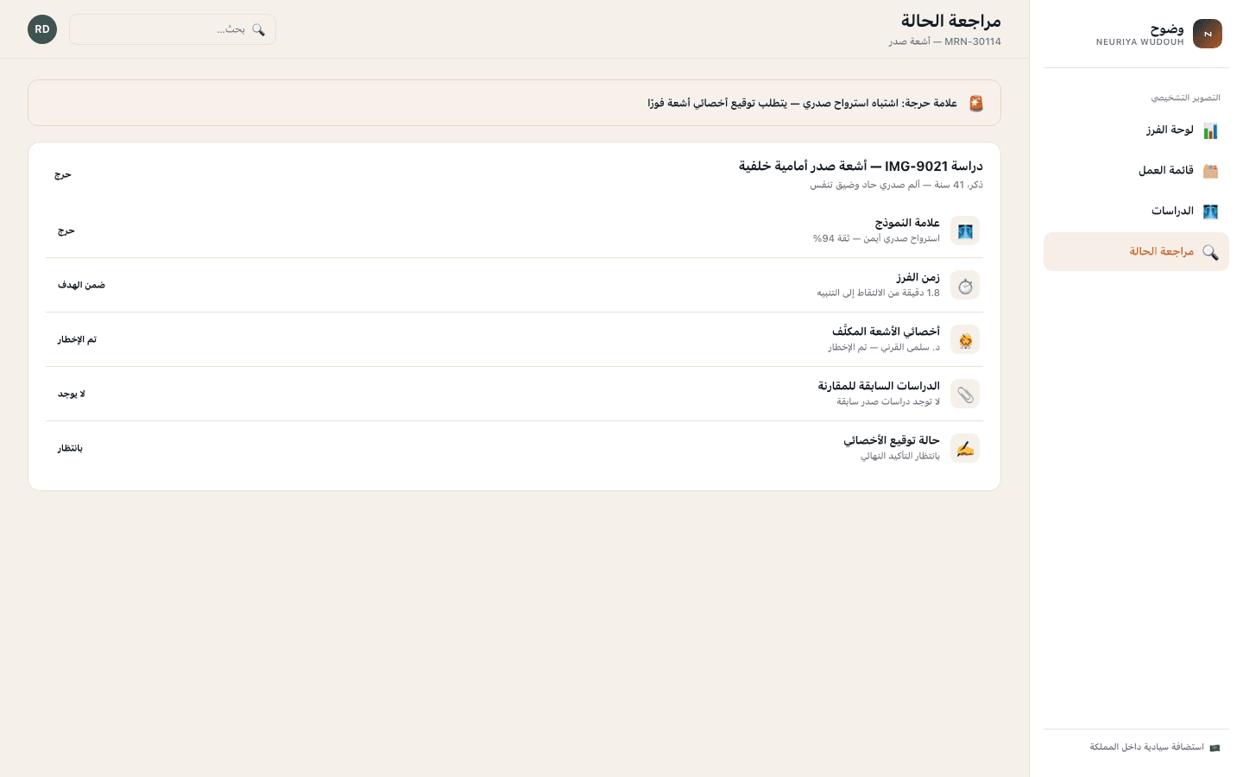Click the signing hand icon for حالة التوقيع
The width and height of the screenshot is (1243, 777).
click(965, 448)
